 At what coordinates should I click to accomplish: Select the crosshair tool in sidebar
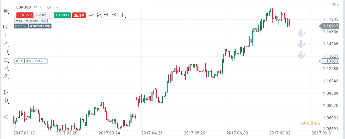click(x=6, y=35)
